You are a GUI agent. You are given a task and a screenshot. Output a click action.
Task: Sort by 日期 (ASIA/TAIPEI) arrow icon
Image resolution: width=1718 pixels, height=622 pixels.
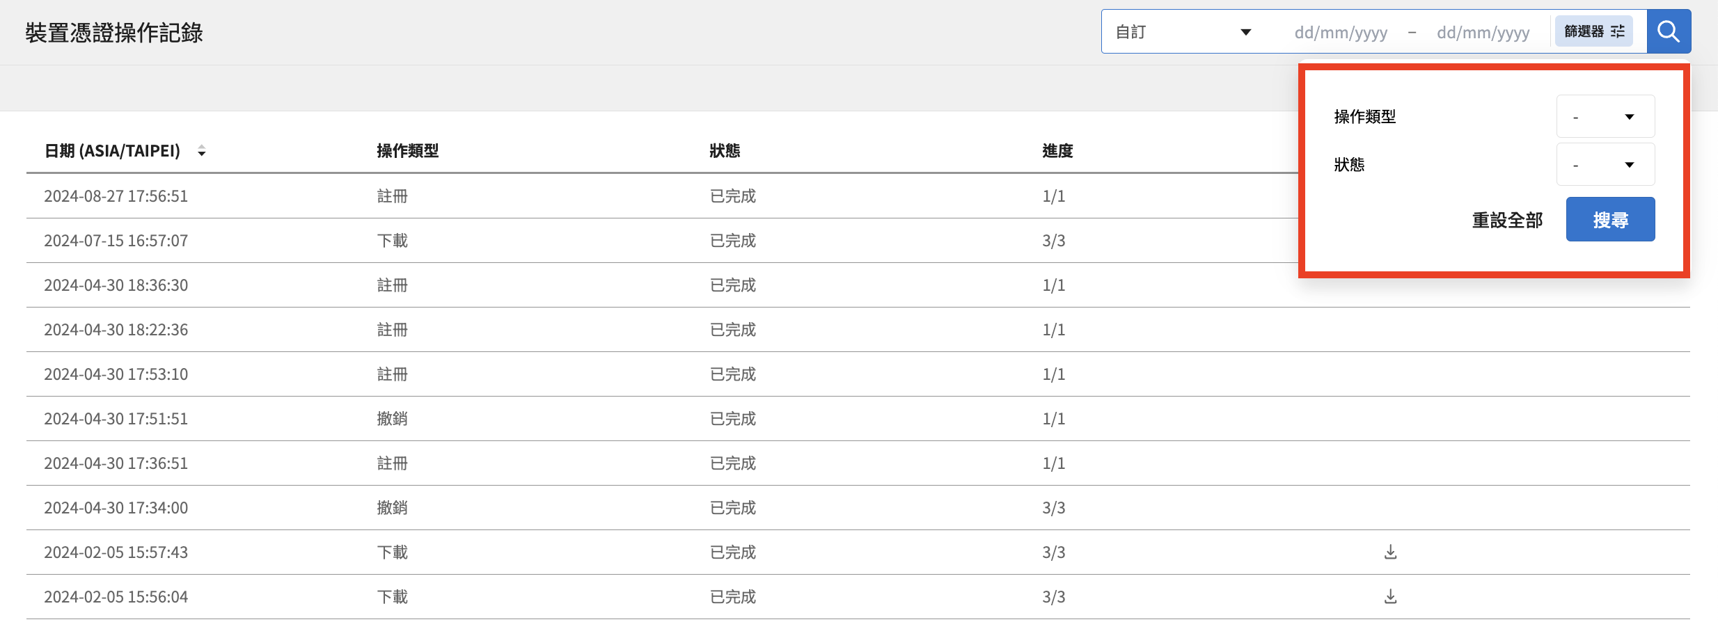coord(202,151)
